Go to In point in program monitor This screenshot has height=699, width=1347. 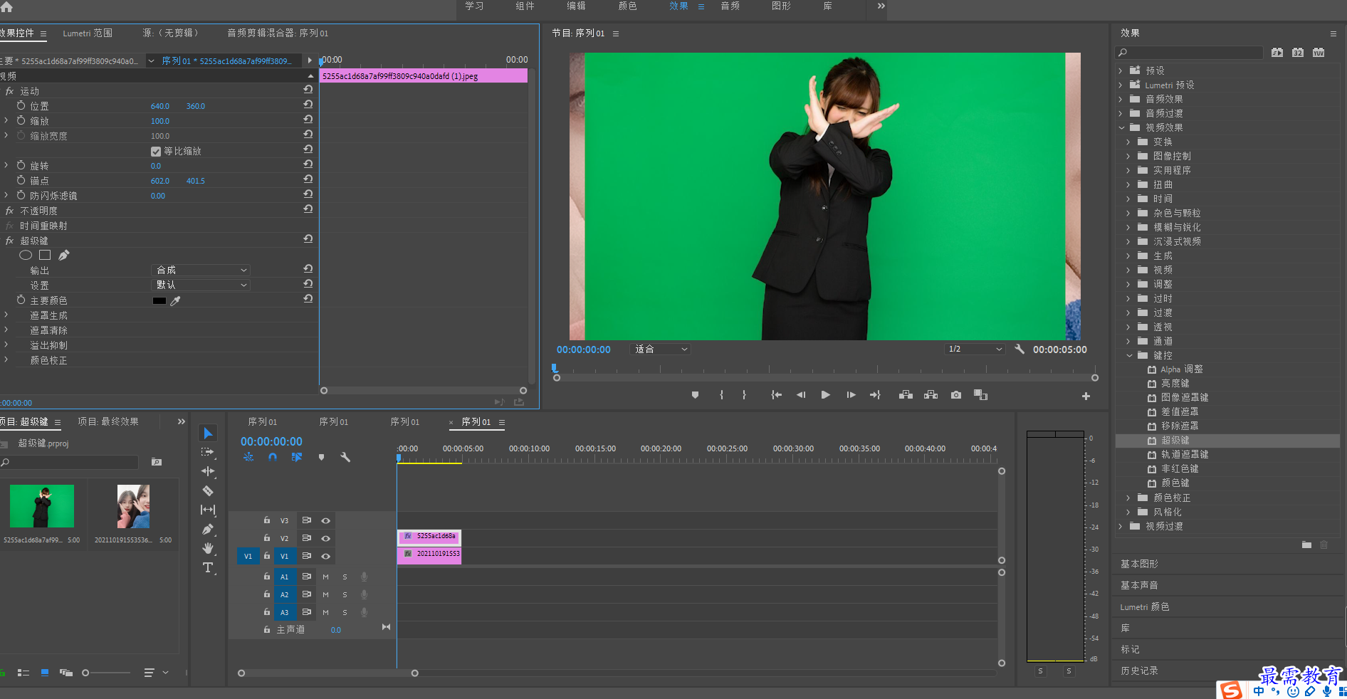pyautogui.click(x=776, y=395)
